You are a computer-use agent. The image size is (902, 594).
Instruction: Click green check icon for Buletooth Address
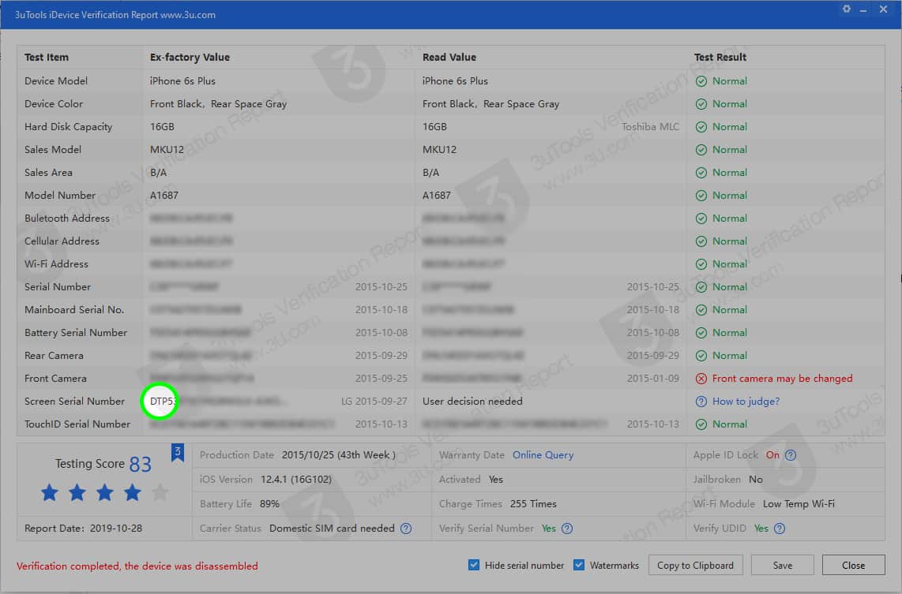click(x=701, y=219)
